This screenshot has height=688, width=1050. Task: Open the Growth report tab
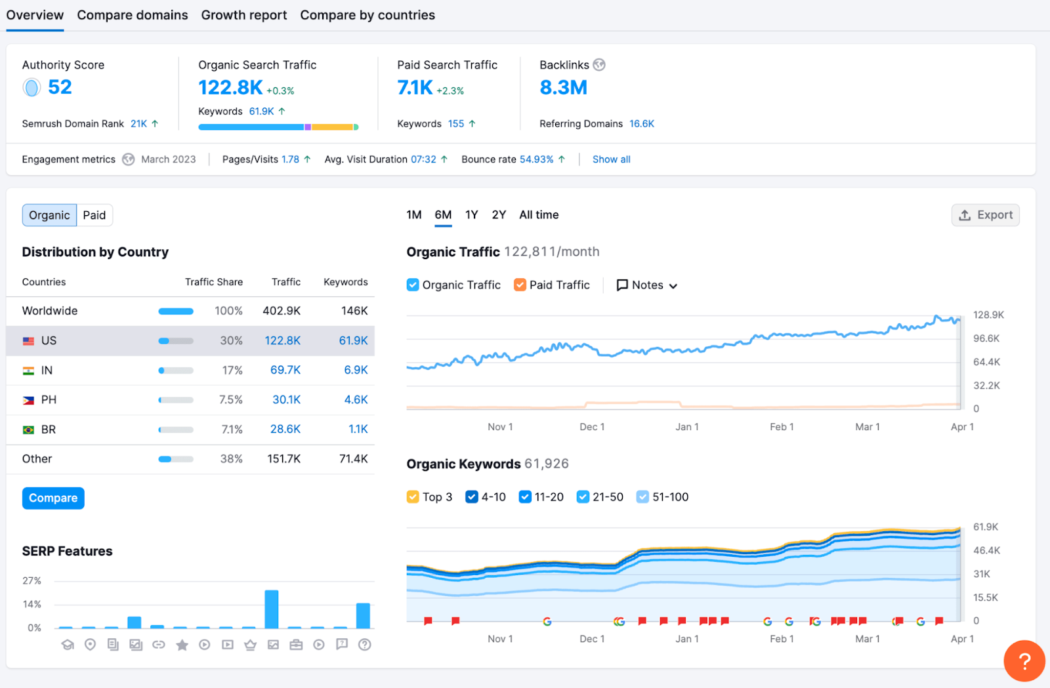click(244, 15)
